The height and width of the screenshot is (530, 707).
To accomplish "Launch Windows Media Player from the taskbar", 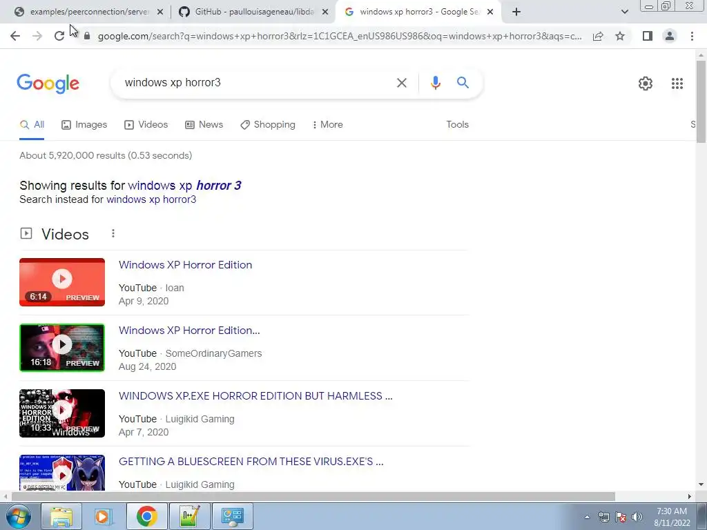I will point(104,516).
